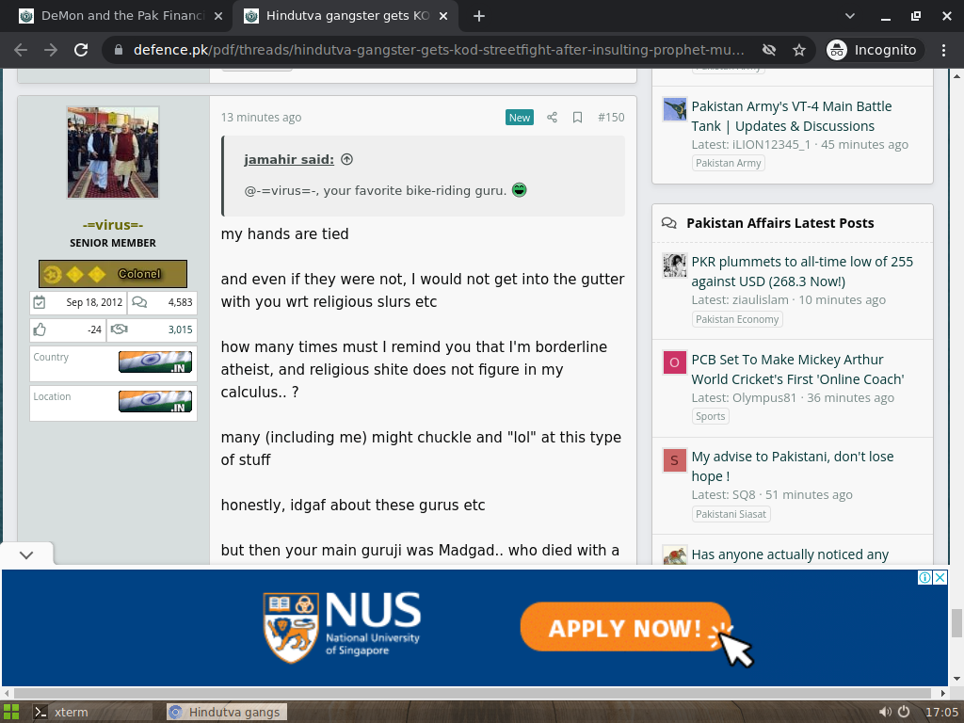Open the 3,015 points link
The width and height of the screenshot is (964, 723).
click(180, 329)
